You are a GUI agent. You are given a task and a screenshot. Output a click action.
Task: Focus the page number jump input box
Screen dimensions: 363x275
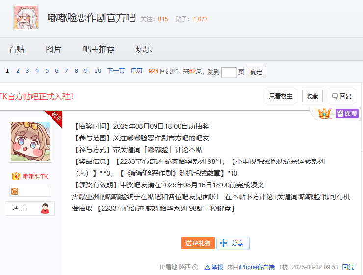[x=229, y=72]
